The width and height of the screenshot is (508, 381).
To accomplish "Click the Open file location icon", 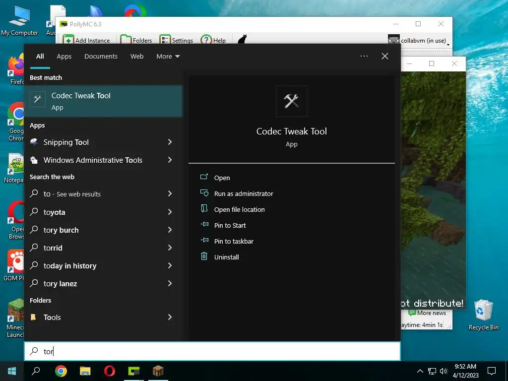I will pos(204,208).
